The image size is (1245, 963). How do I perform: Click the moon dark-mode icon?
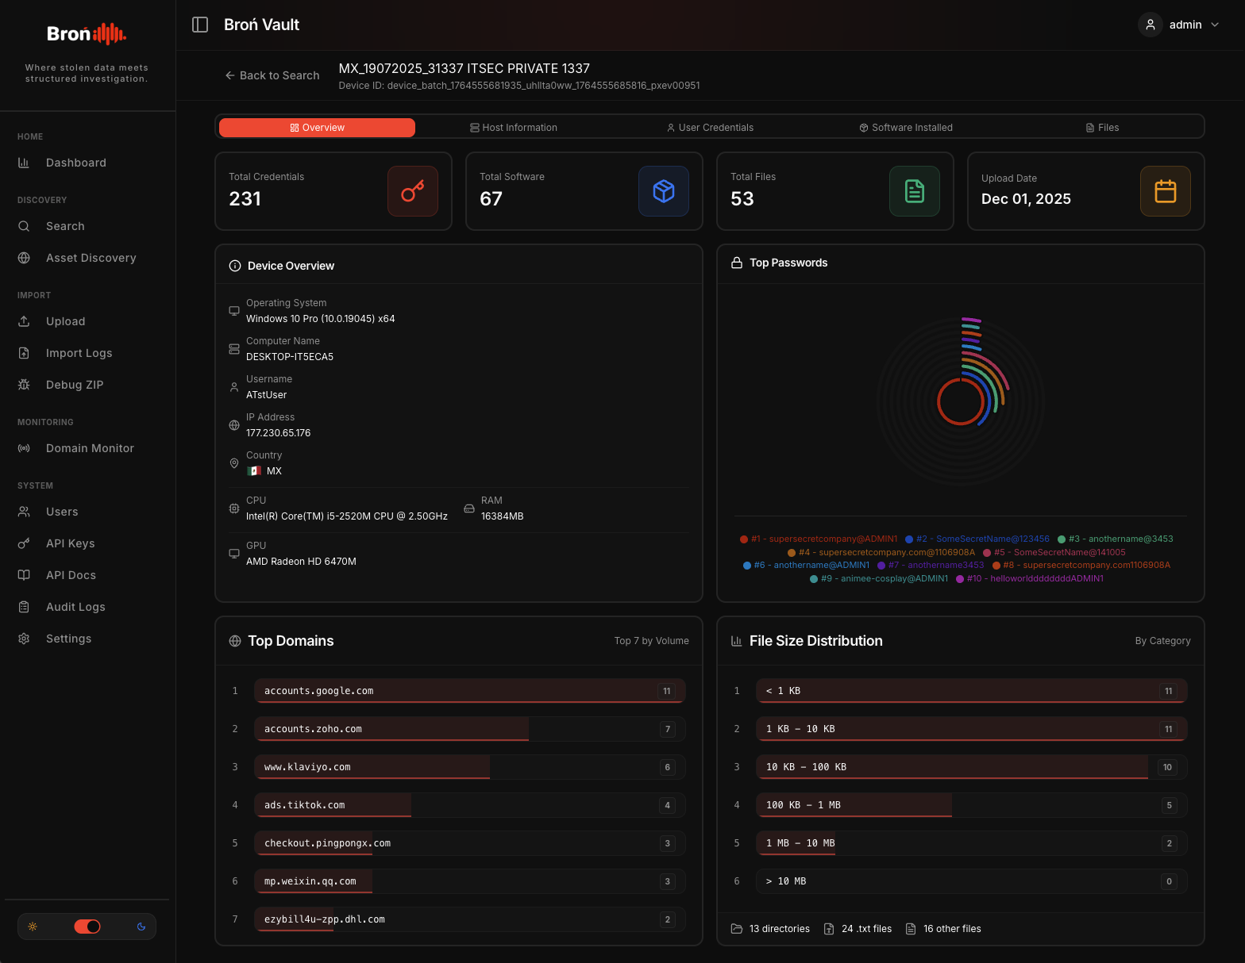click(x=141, y=927)
